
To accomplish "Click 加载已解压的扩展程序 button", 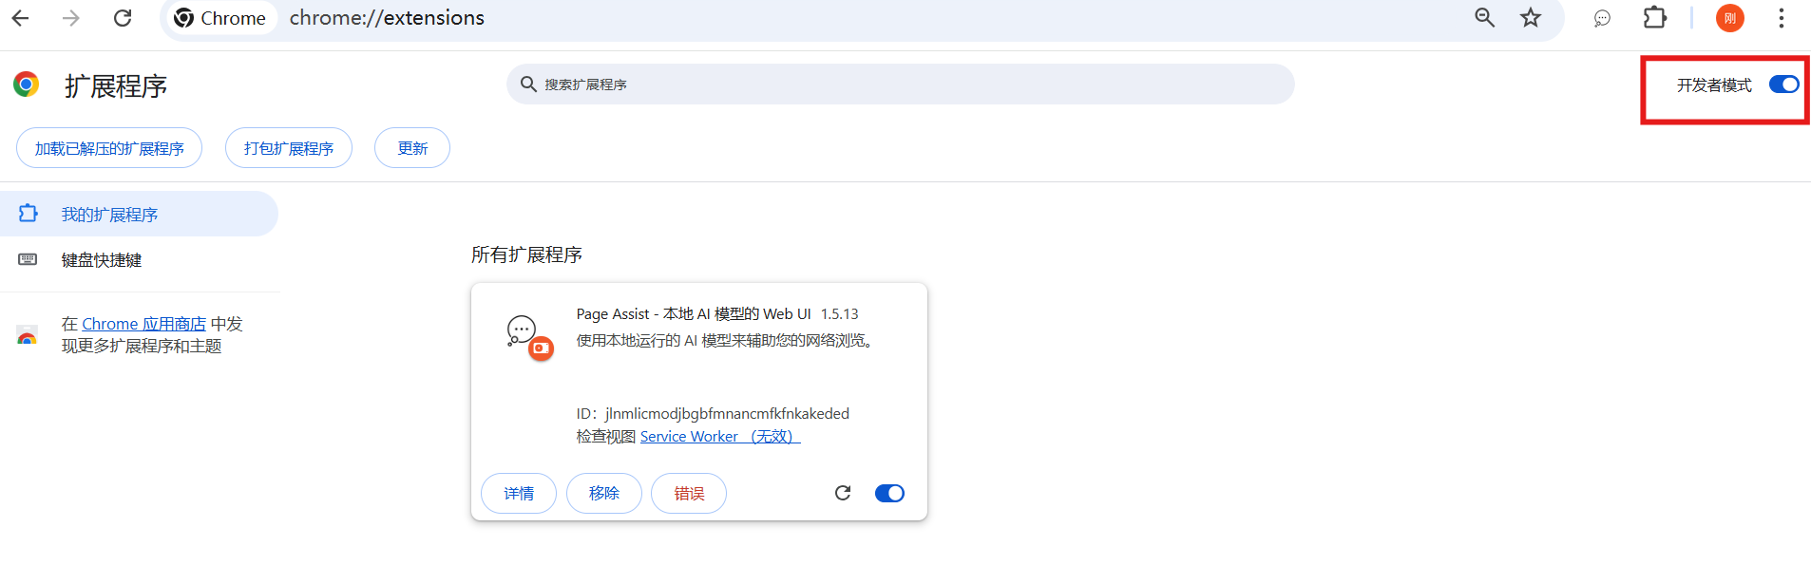I will pos(109,148).
